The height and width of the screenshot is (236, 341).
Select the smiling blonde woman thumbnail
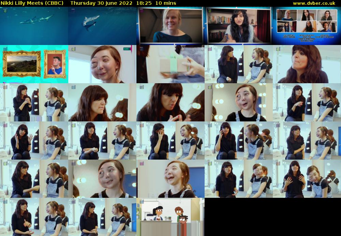pyautogui.click(x=170, y=26)
